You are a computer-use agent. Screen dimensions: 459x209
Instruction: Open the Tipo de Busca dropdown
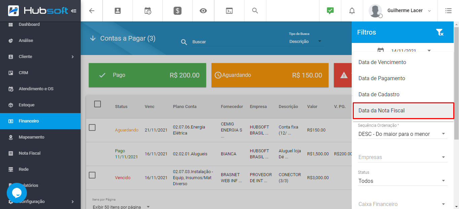tap(305, 42)
